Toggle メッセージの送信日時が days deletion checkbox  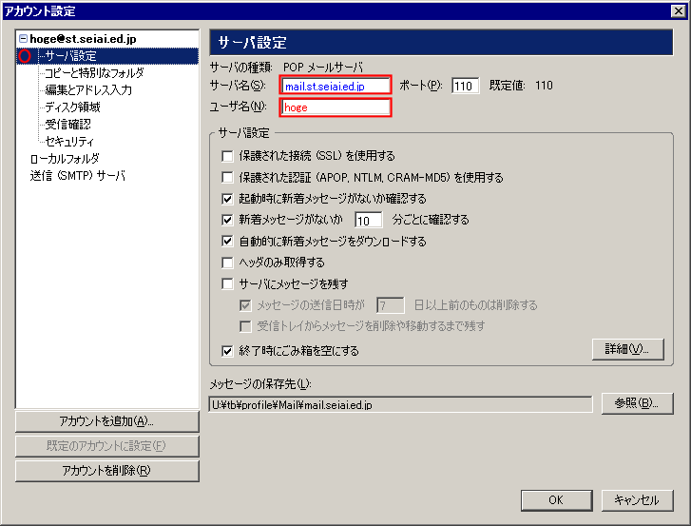pyautogui.click(x=245, y=305)
